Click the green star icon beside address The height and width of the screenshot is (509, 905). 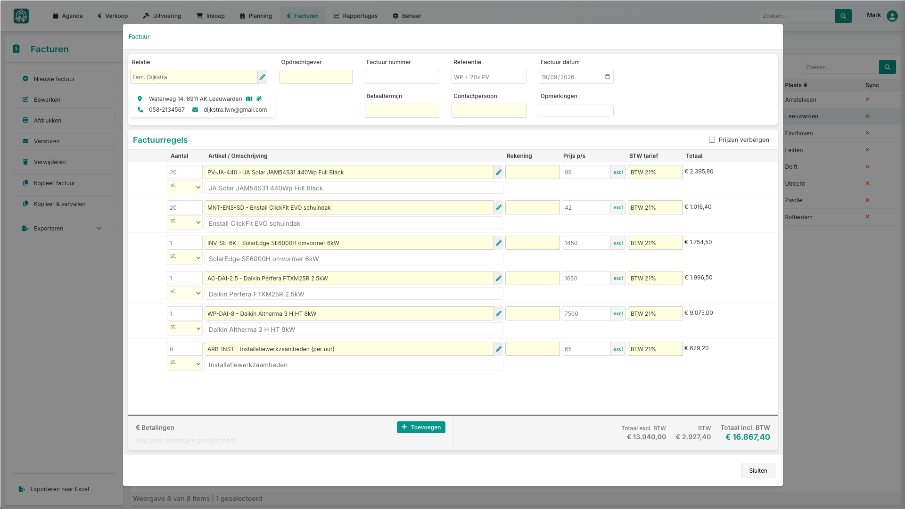point(259,99)
